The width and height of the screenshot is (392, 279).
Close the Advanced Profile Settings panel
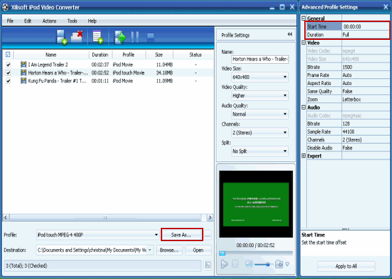tap(386, 7)
